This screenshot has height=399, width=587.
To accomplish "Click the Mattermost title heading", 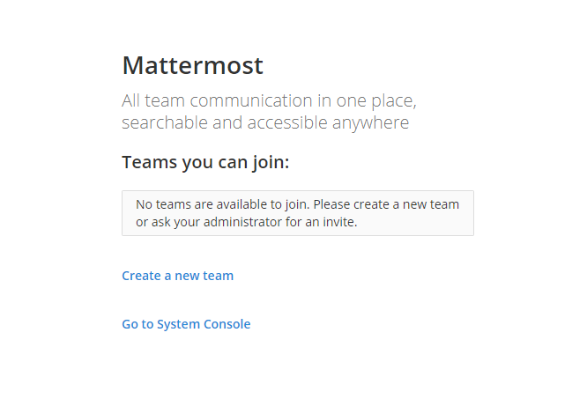I will click(192, 65).
